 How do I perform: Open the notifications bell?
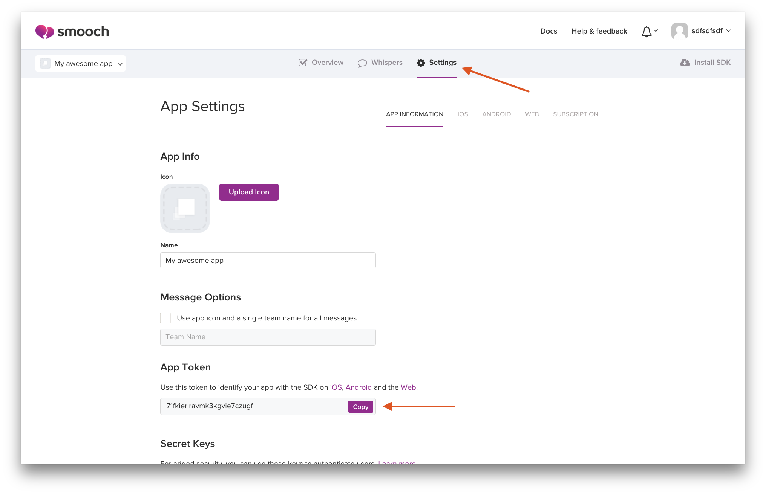tap(646, 31)
